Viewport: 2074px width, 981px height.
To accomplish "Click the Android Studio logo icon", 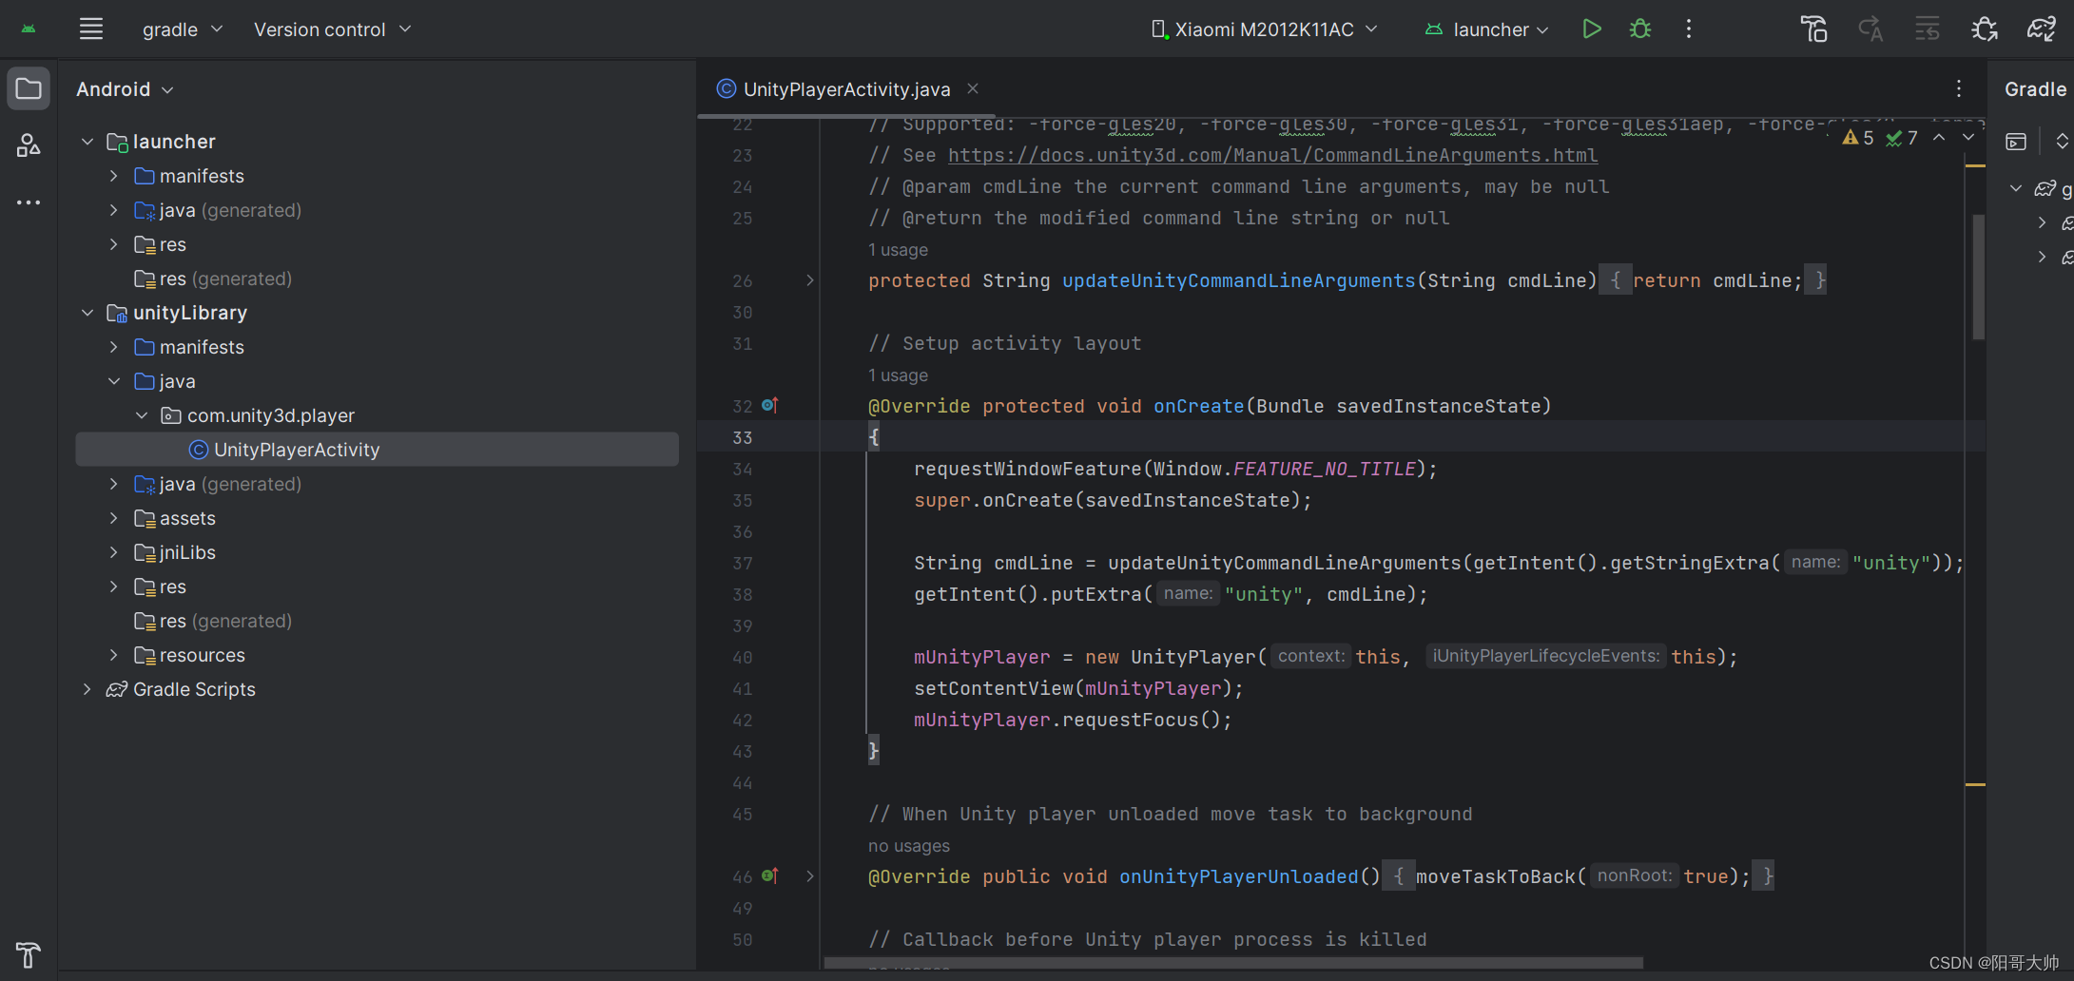I will (29, 29).
